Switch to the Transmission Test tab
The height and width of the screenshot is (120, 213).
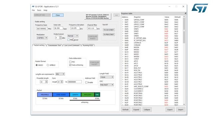click(55, 45)
